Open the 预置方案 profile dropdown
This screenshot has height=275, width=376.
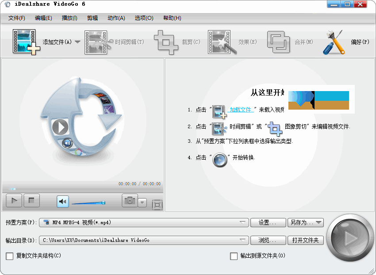click(144, 222)
